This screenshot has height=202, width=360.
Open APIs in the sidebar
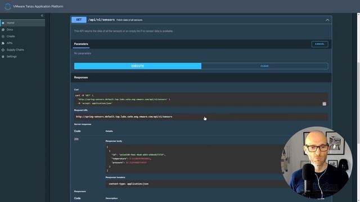pos(22,43)
